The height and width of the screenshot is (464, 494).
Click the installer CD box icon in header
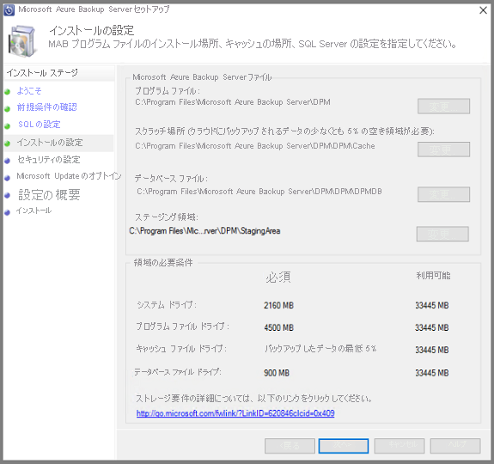22,41
